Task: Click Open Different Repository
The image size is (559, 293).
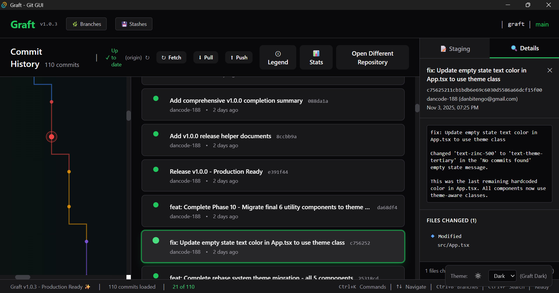Action: (373, 57)
